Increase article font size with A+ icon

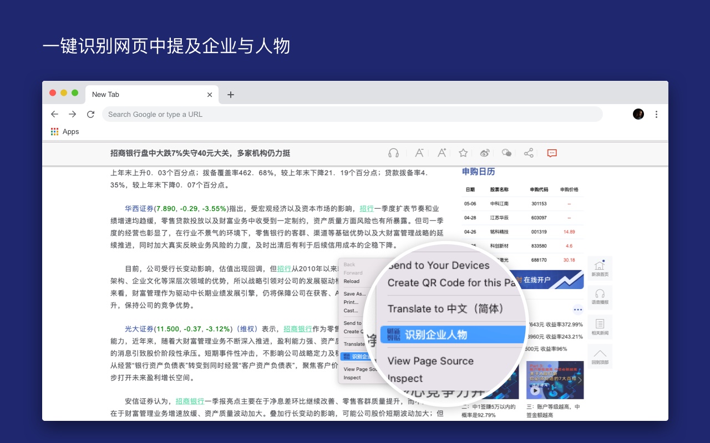coord(442,153)
